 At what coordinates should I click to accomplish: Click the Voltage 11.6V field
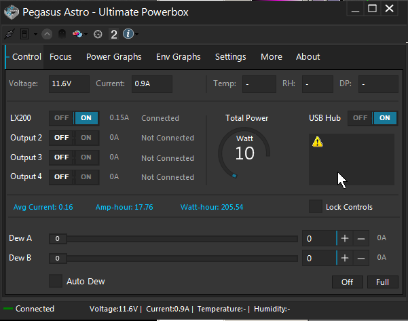69,83
